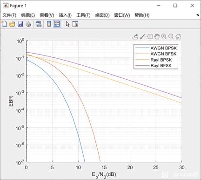The image size is (201, 180).
Task: Open a file using the folder icon
Action: pos(12,24)
